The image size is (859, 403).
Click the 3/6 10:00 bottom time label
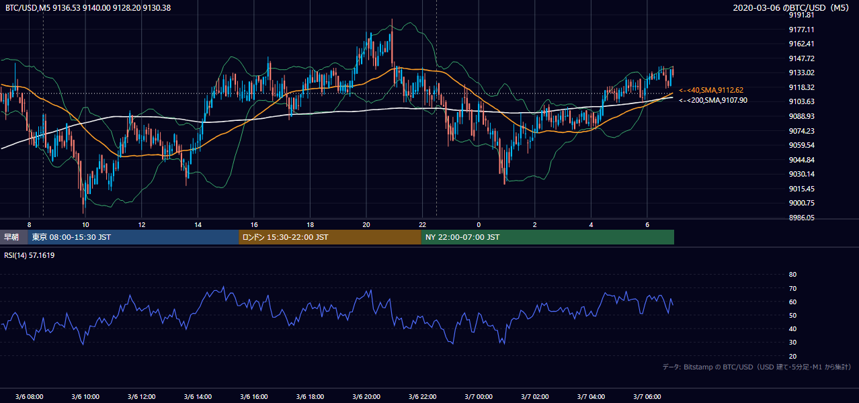[x=85, y=397]
